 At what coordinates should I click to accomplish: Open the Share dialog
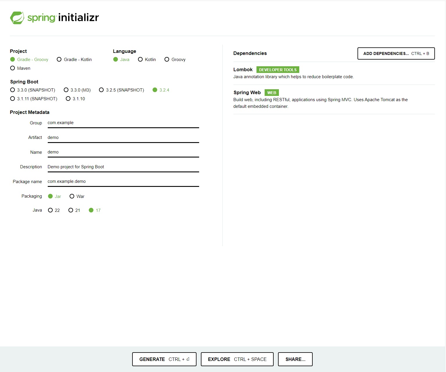coord(295,359)
